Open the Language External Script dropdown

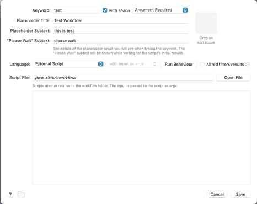coord(68,64)
